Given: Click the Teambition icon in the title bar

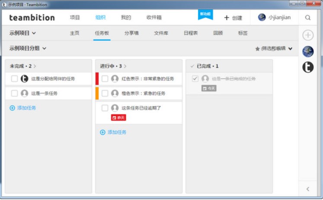Looking at the screenshot, I should click(x=4, y=4).
